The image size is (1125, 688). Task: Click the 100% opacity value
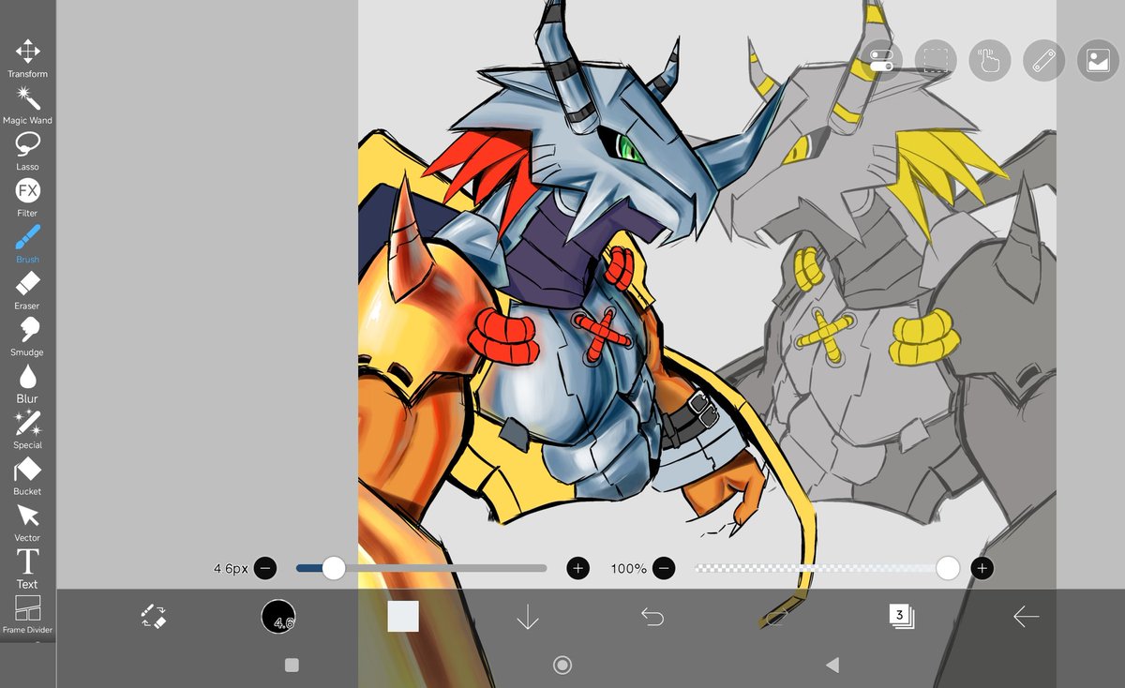[628, 568]
